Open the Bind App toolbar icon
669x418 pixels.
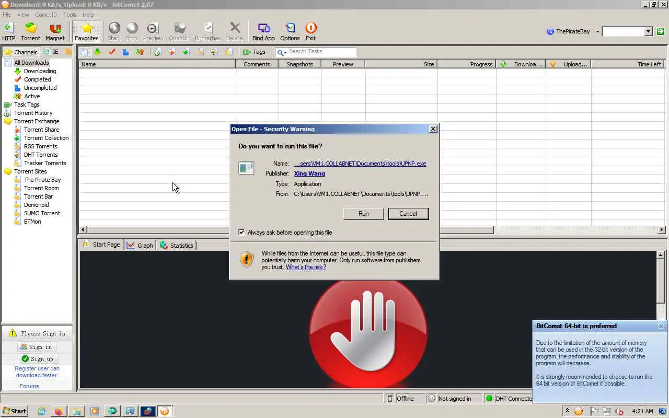coord(263,31)
